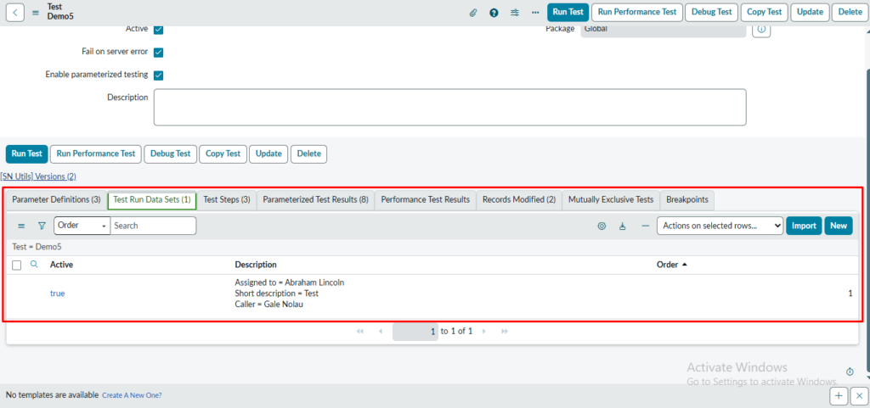Screen dimensions: 870x408
Task: Open the list personalize gear icon
Action: coord(602,226)
